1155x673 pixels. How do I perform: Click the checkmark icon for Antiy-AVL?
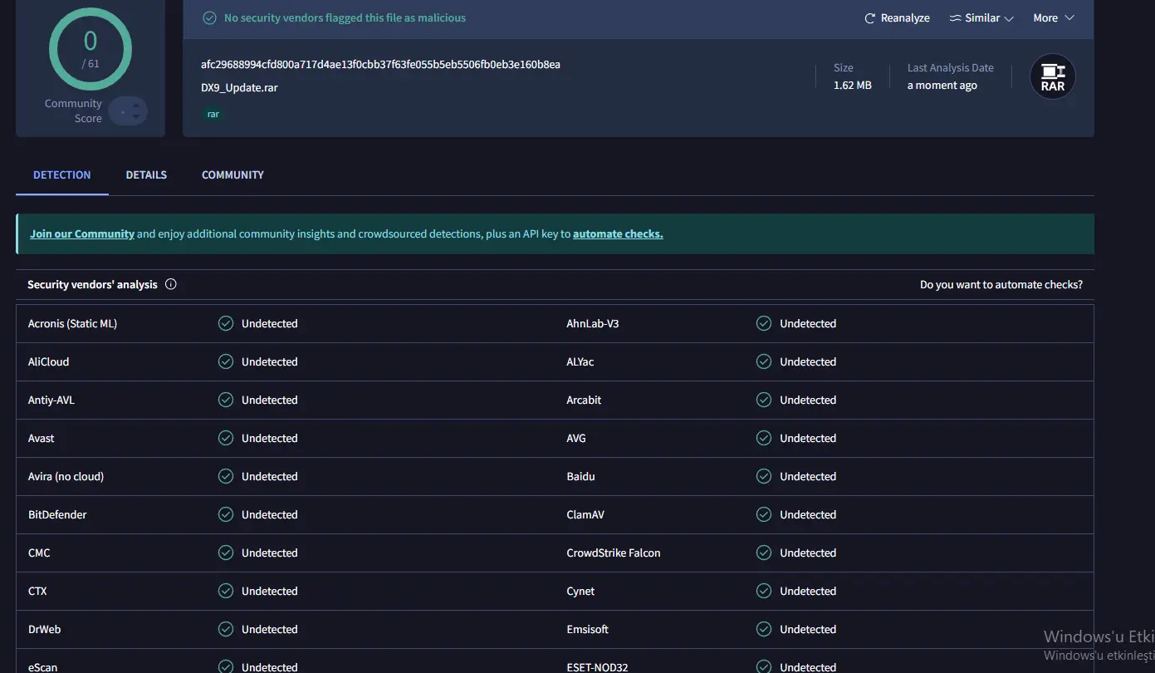(x=226, y=400)
